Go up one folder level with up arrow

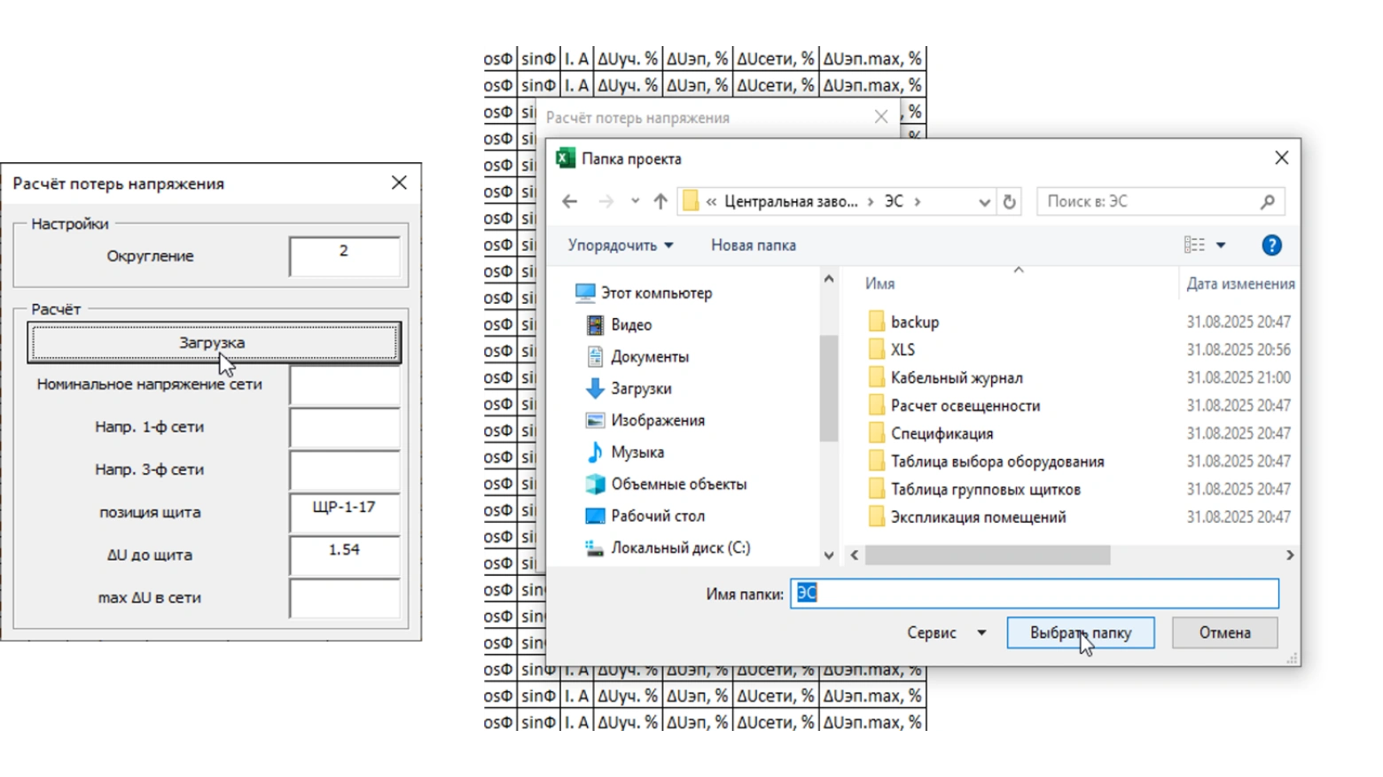coord(660,202)
